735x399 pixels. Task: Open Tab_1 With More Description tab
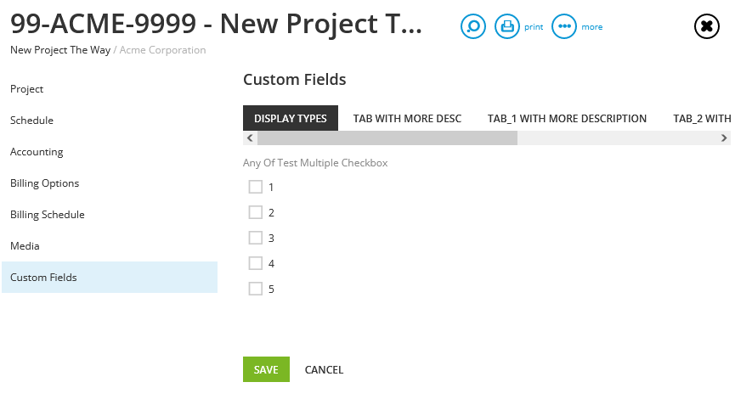point(567,119)
